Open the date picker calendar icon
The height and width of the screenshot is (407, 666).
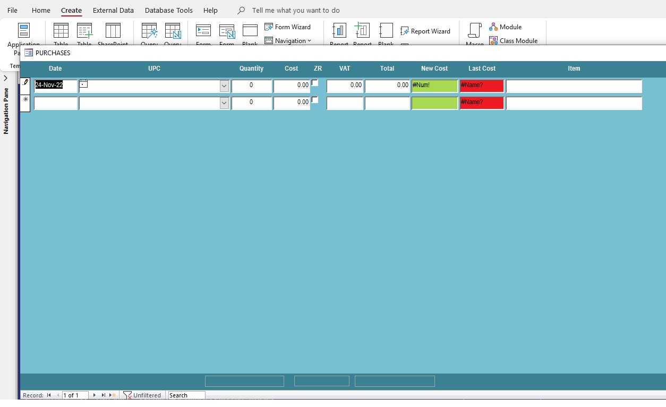83,83
